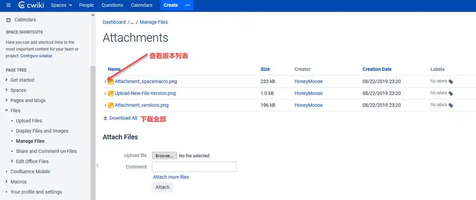Click the 233 kB size cell
The width and height of the screenshot is (476, 200).
point(268,82)
